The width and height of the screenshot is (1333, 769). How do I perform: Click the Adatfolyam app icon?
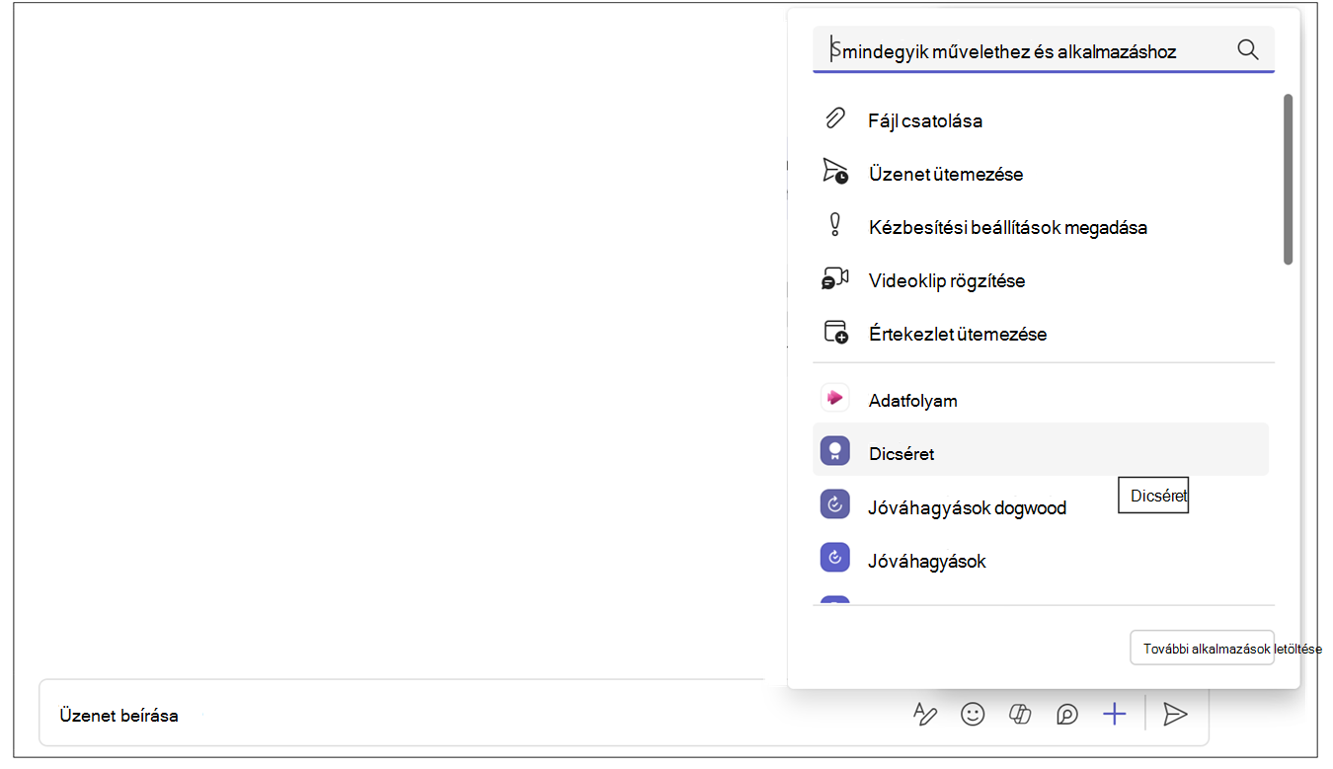835,399
